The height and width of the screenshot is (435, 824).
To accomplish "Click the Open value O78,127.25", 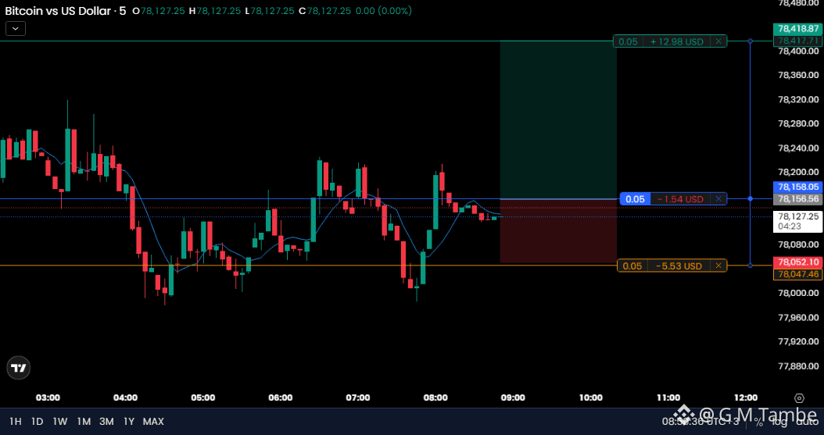I will coord(159,11).
